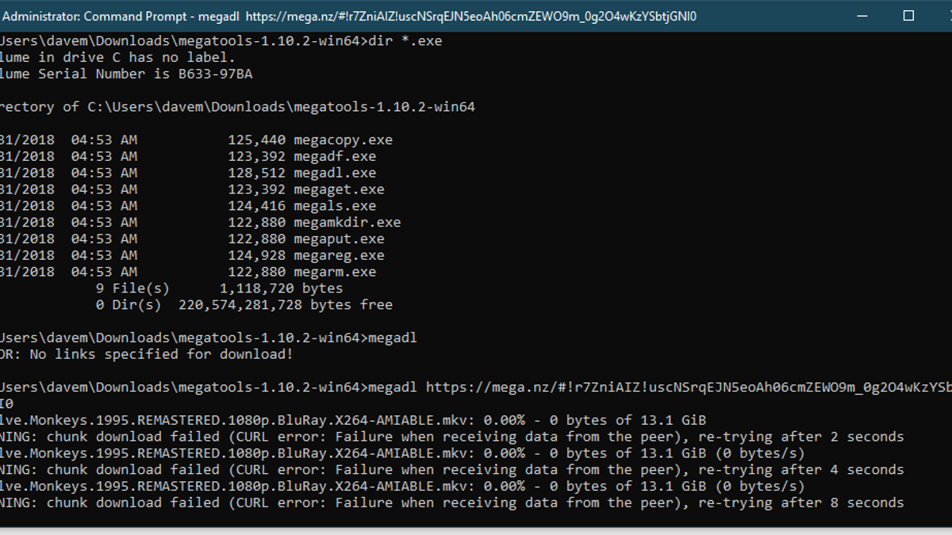952x535 pixels.
Task: Click the "9 File(s)" summary text
Action: coord(132,289)
